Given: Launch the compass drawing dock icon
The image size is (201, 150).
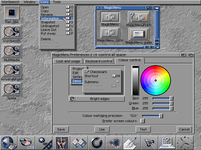Looking at the screenshot, I should point(132,143).
